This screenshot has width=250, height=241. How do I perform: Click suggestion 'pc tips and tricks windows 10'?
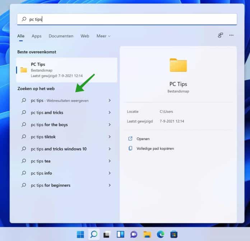tap(59, 149)
